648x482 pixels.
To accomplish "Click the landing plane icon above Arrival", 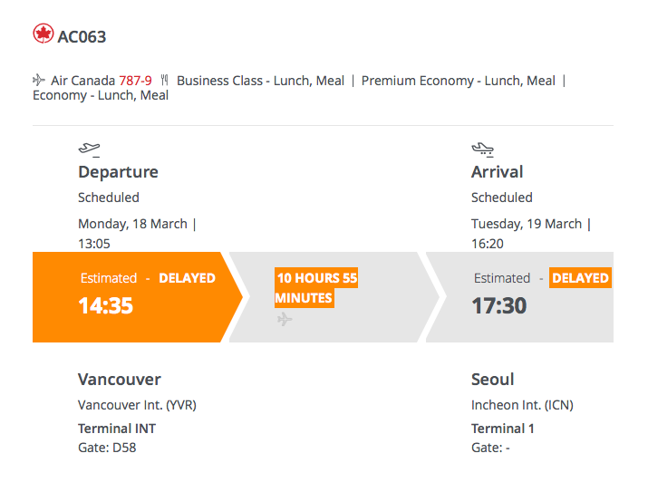I will point(483,149).
